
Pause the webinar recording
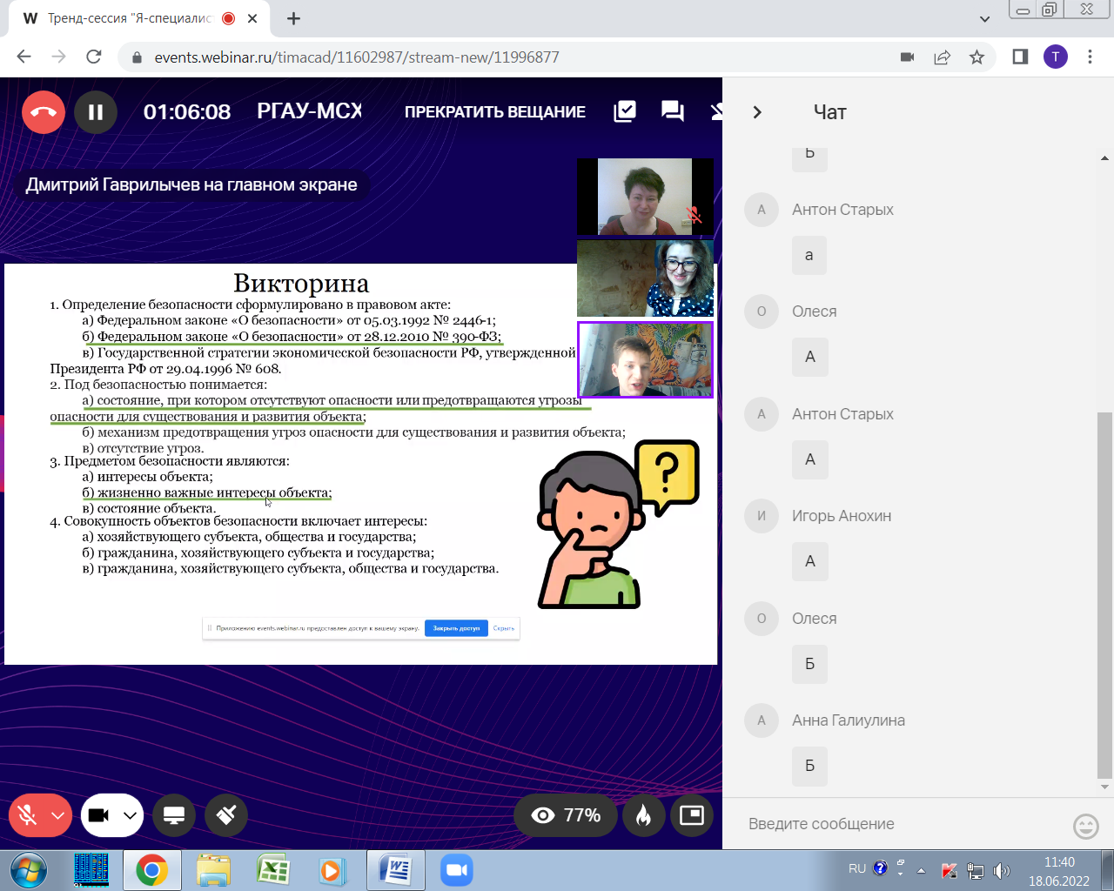tap(96, 112)
